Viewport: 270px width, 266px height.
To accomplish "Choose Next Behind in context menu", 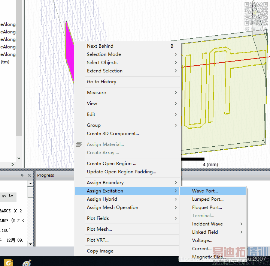I will (127, 46).
